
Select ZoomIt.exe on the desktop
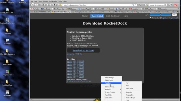(7, 42)
